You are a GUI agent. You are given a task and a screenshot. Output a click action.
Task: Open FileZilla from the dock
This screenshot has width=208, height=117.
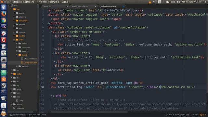click(x=4, y=40)
